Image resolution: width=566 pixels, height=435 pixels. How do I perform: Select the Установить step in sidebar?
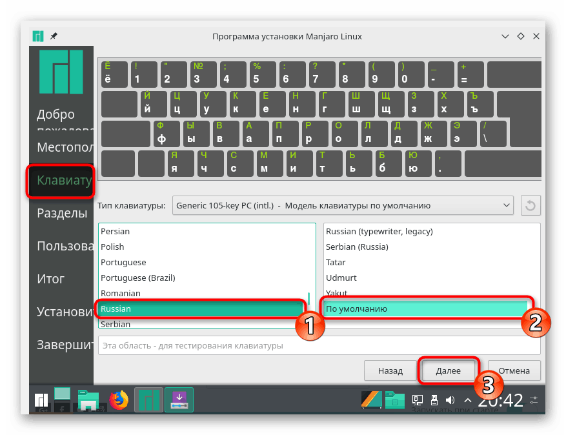point(61,312)
